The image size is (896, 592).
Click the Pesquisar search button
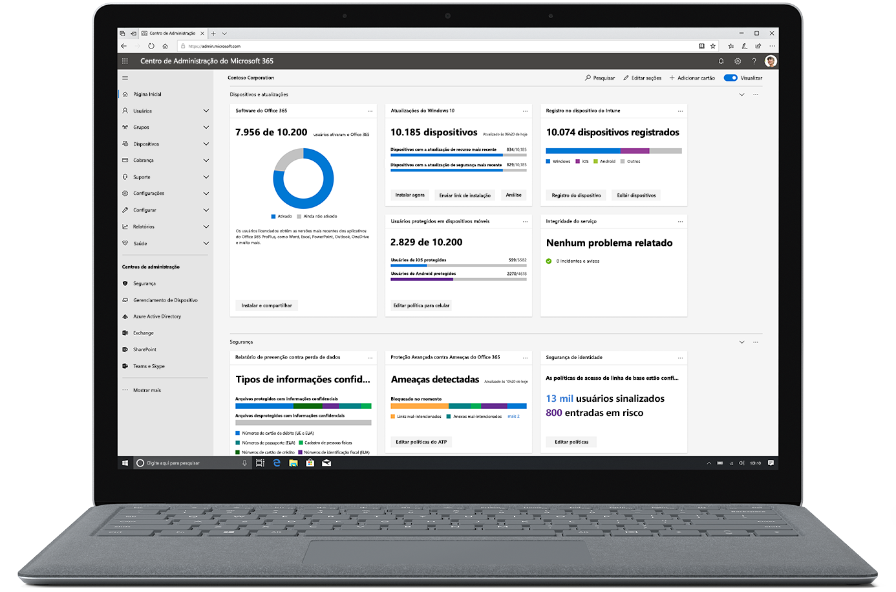[600, 78]
